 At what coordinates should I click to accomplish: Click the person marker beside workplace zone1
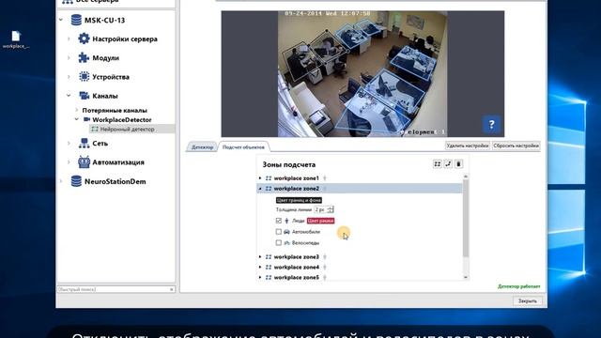[x=325, y=178]
